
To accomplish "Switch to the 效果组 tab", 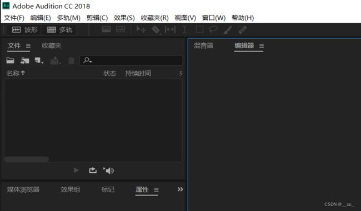I will point(70,189).
